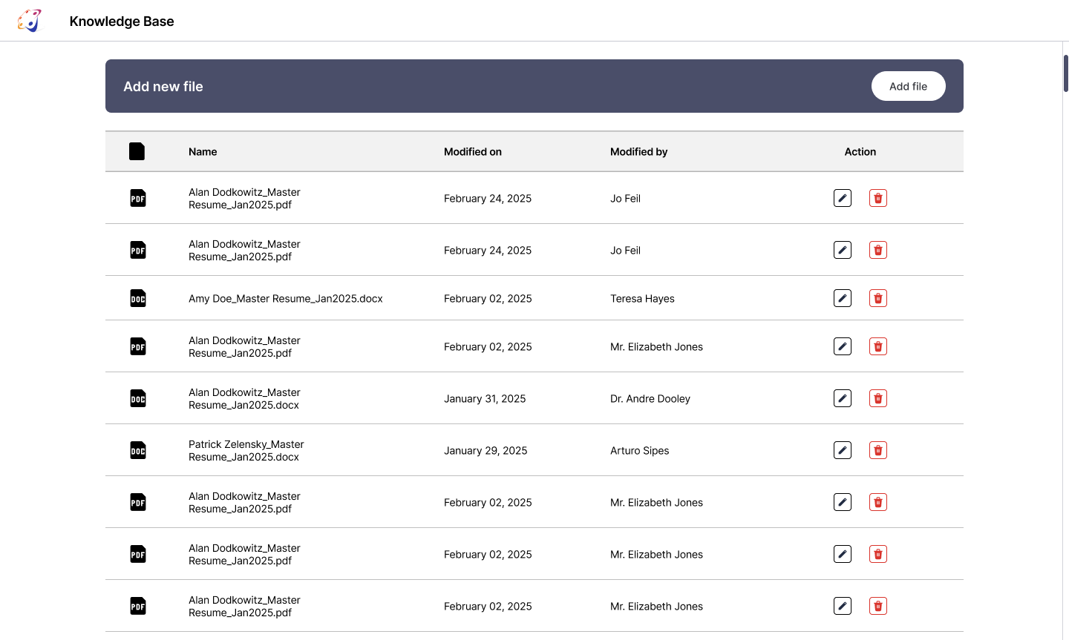Click the Add file button
1069x640 pixels.
click(x=908, y=86)
